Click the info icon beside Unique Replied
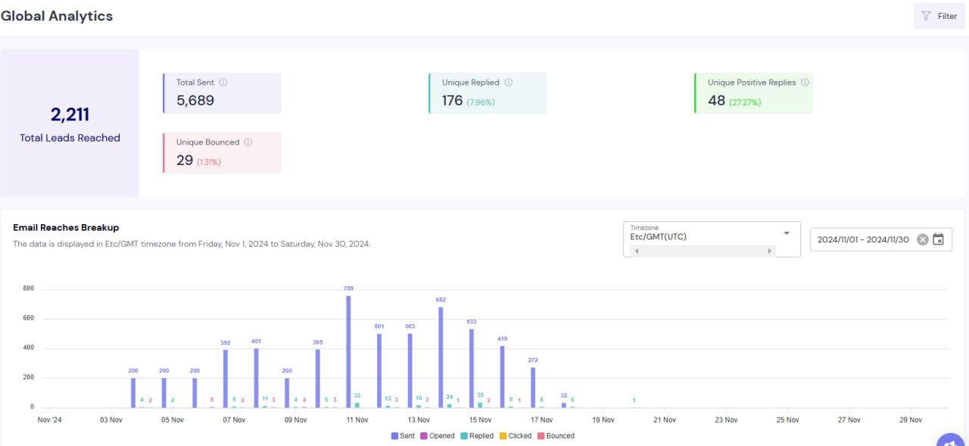Screen dimensions: 969x446 coord(509,83)
